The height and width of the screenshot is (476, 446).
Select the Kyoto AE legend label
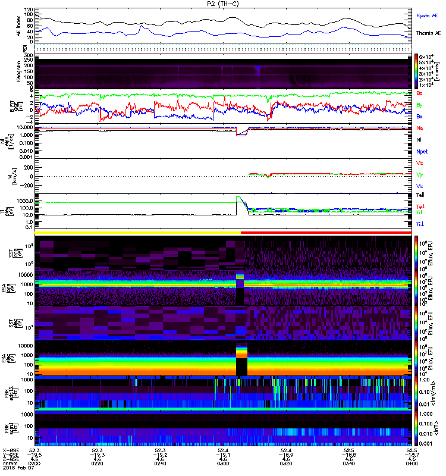[x=427, y=15]
